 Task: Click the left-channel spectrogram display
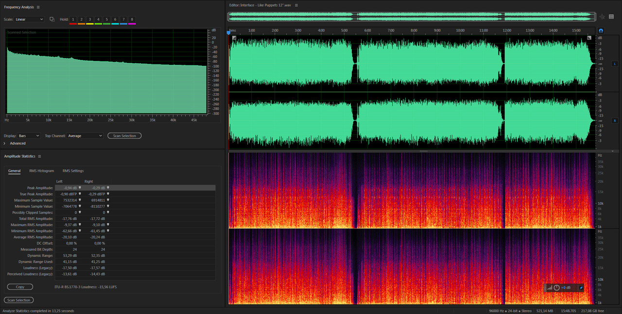point(412,190)
